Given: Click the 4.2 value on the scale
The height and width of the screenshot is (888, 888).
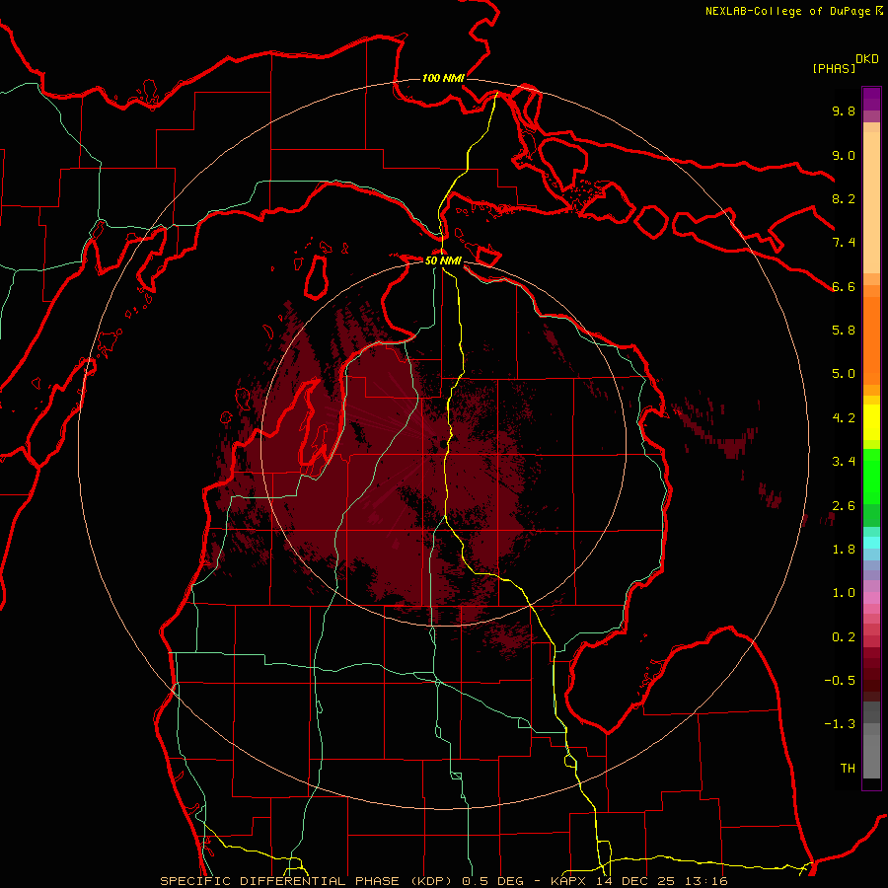Looking at the screenshot, I should 844,418.
